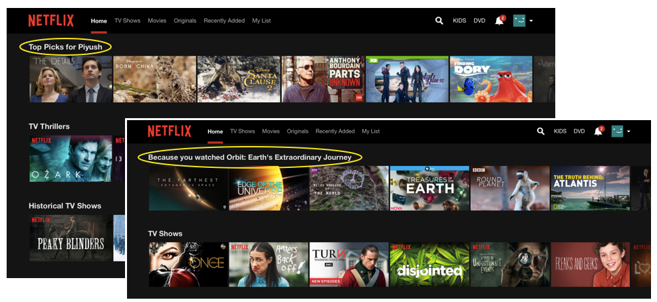This screenshot has height=302, width=657.
Task: Click the Netflix logo in the front window
Action: pyautogui.click(x=169, y=131)
